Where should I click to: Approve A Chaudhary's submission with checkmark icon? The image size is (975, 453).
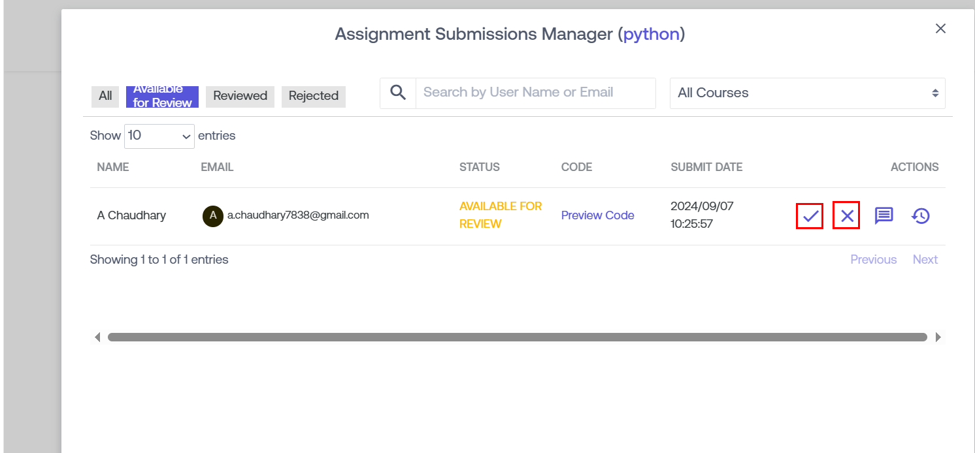[810, 216]
